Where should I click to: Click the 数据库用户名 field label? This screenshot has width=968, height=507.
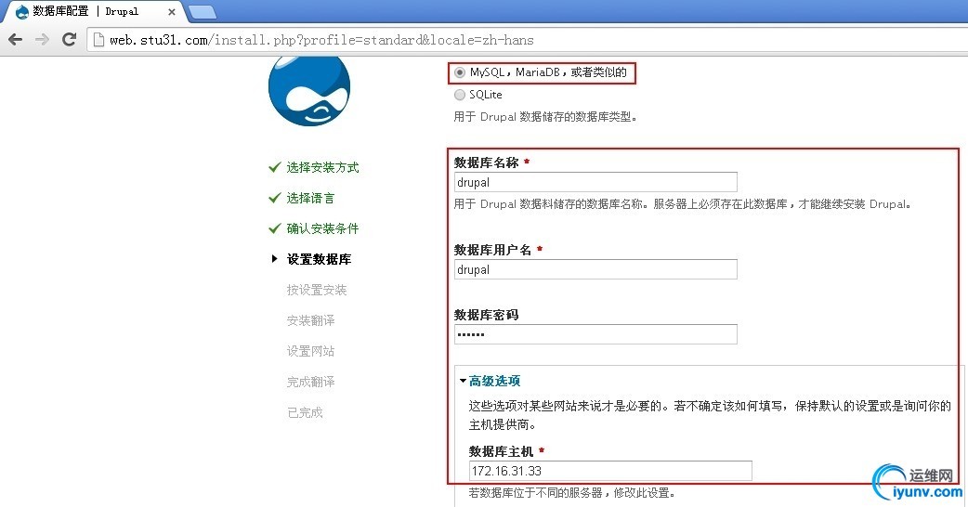492,250
